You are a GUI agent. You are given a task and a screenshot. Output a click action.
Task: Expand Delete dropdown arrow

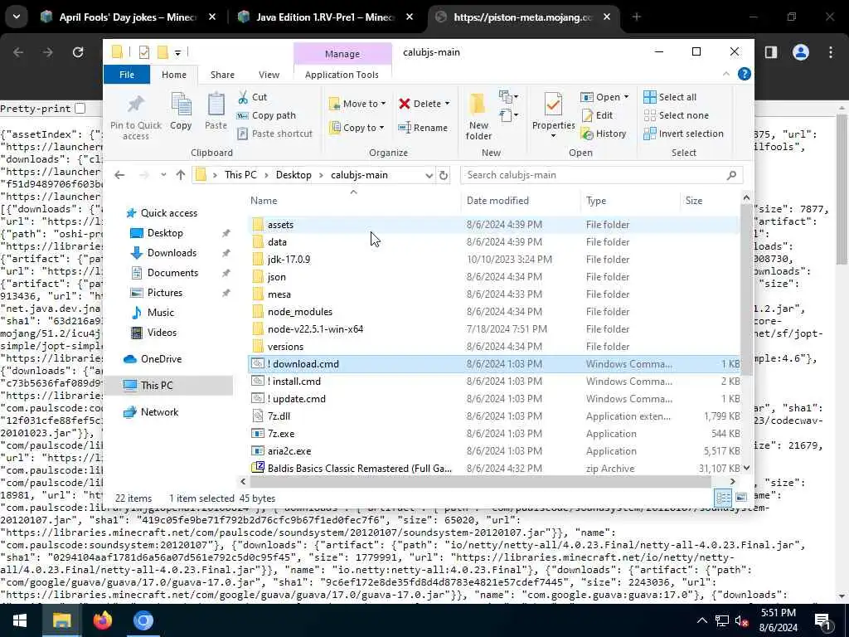447,104
